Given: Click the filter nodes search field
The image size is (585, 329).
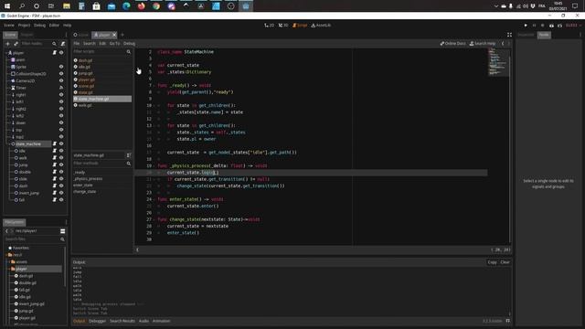Looking at the screenshot, I should (x=37, y=44).
